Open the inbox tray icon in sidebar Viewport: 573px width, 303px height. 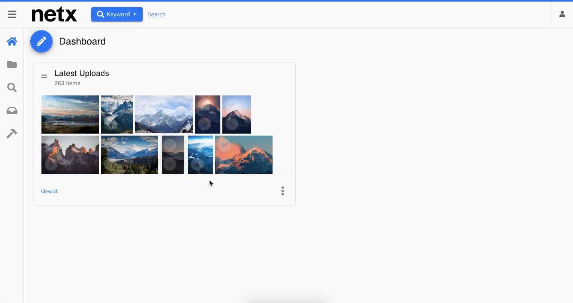(x=12, y=111)
